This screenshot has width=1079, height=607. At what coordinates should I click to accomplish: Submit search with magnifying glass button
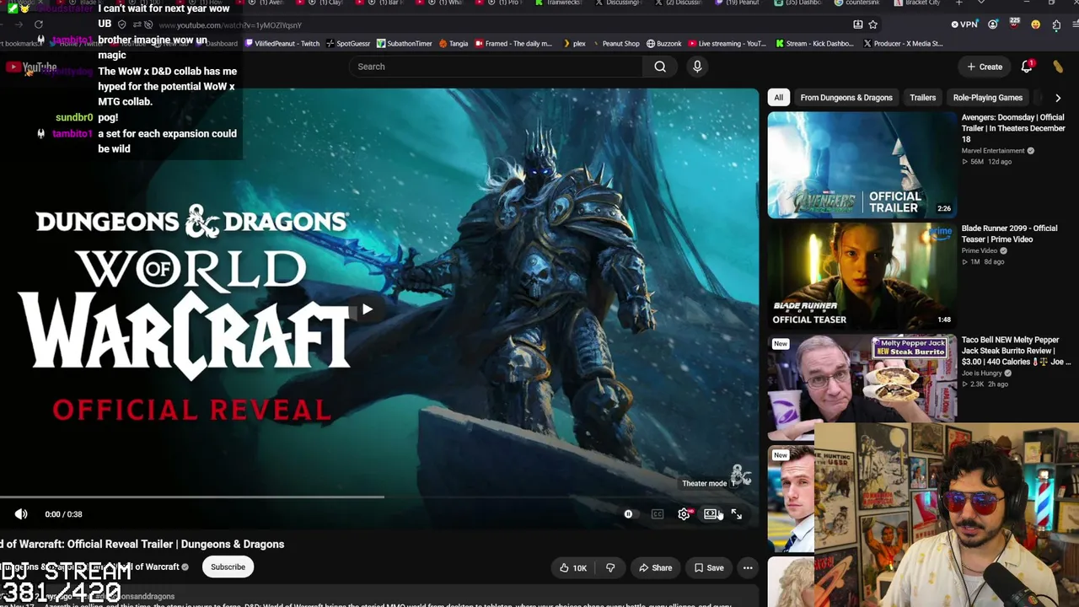(660, 67)
